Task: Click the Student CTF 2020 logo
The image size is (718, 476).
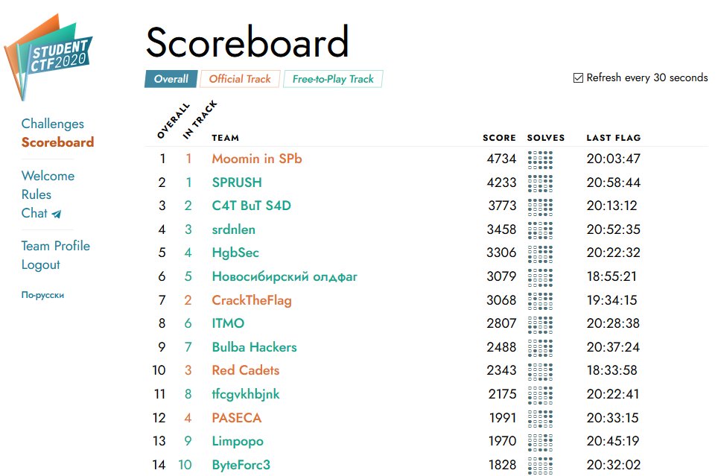Action: pyautogui.click(x=48, y=57)
